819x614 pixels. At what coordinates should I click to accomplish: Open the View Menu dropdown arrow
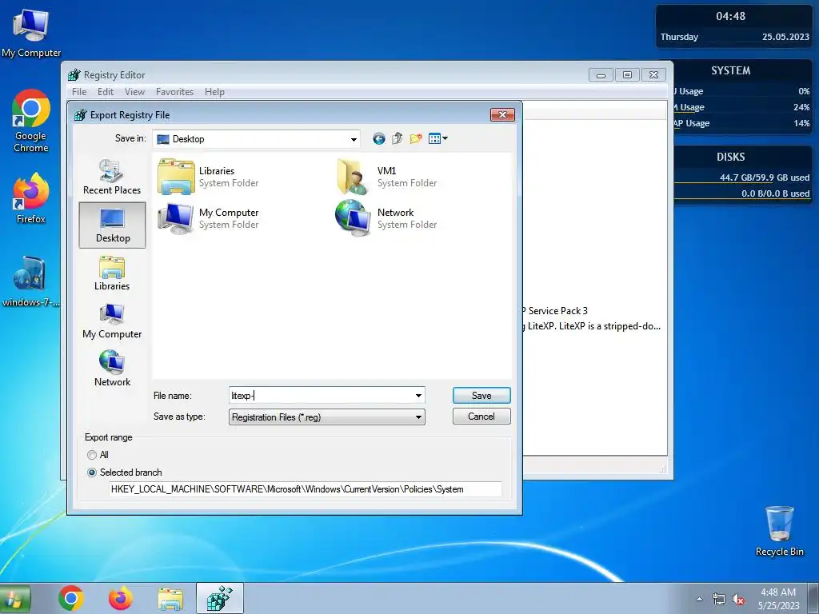(x=445, y=138)
